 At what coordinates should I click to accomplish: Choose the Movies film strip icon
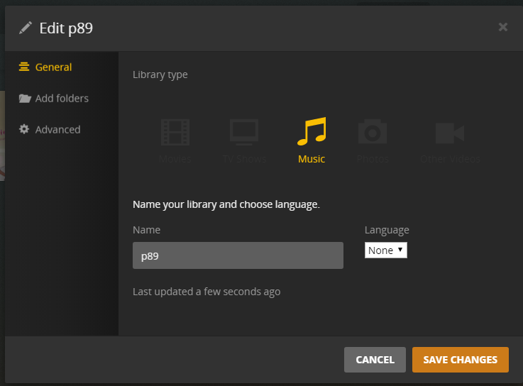(x=175, y=132)
